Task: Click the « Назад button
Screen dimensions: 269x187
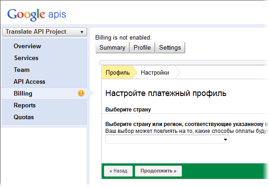Action: tap(119, 171)
